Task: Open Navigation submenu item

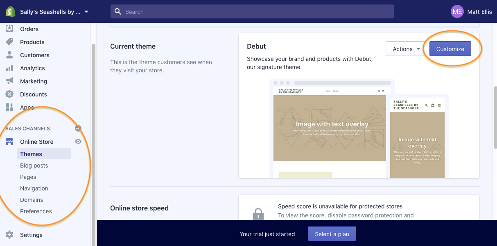Action: click(34, 188)
